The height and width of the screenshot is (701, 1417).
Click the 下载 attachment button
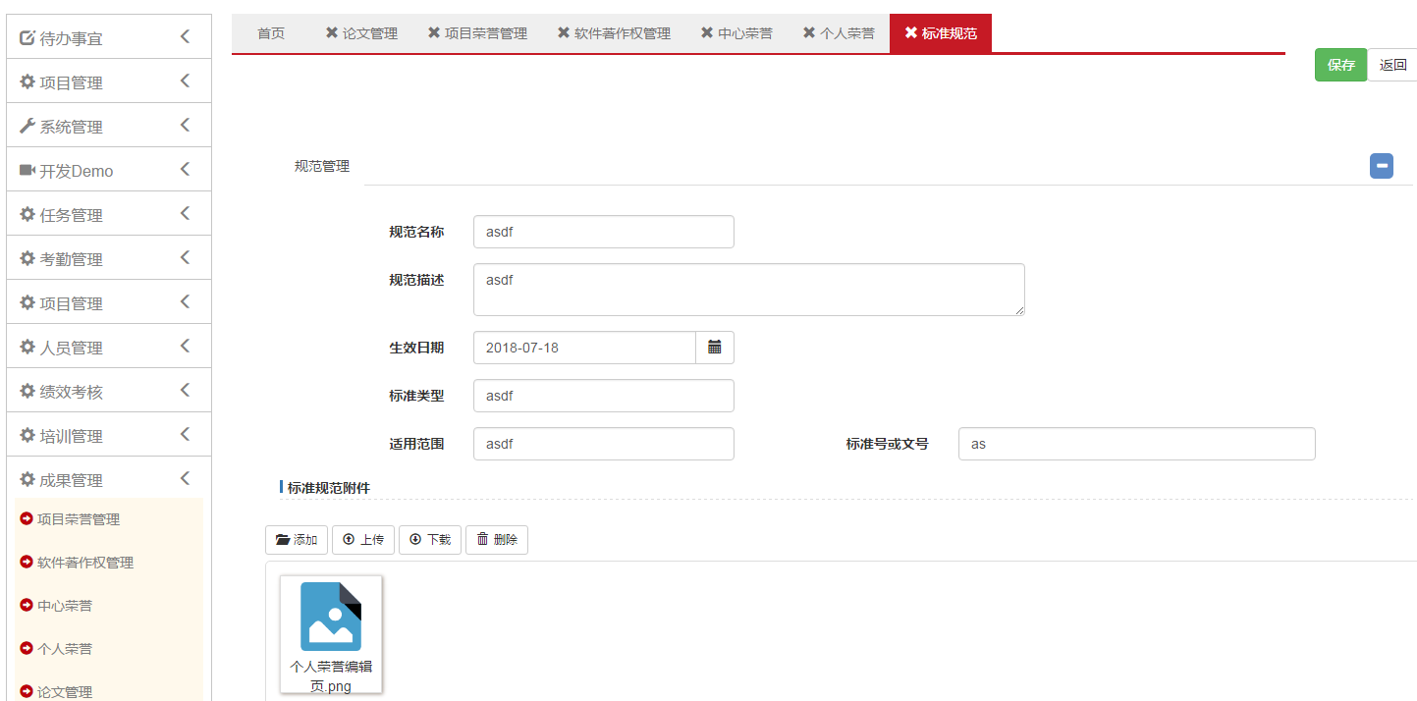(x=430, y=539)
